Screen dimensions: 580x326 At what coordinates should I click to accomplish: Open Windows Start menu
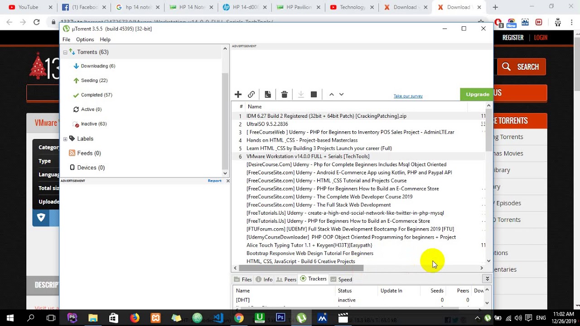pos(10,318)
